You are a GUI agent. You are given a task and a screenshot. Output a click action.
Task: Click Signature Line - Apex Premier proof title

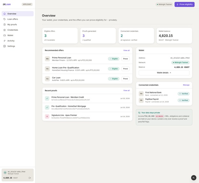pos(64,115)
